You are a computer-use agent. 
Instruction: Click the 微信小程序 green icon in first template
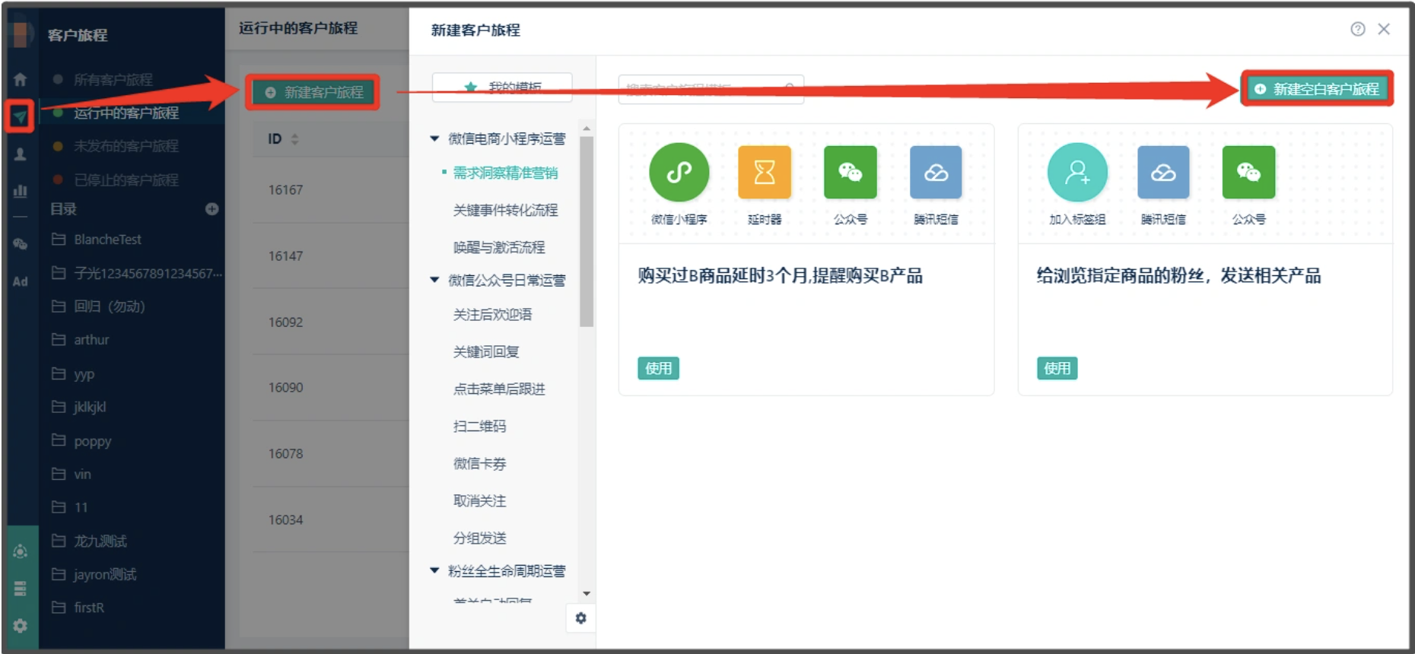pos(679,173)
